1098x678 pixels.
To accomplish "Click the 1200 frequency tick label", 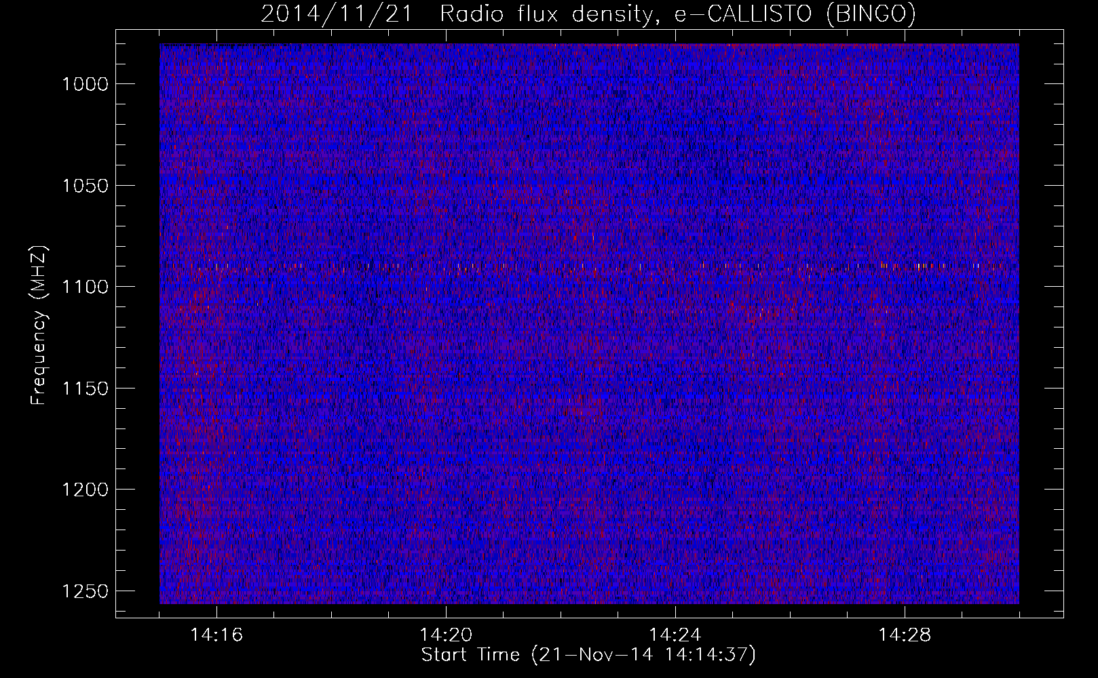I will click(86, 490).
